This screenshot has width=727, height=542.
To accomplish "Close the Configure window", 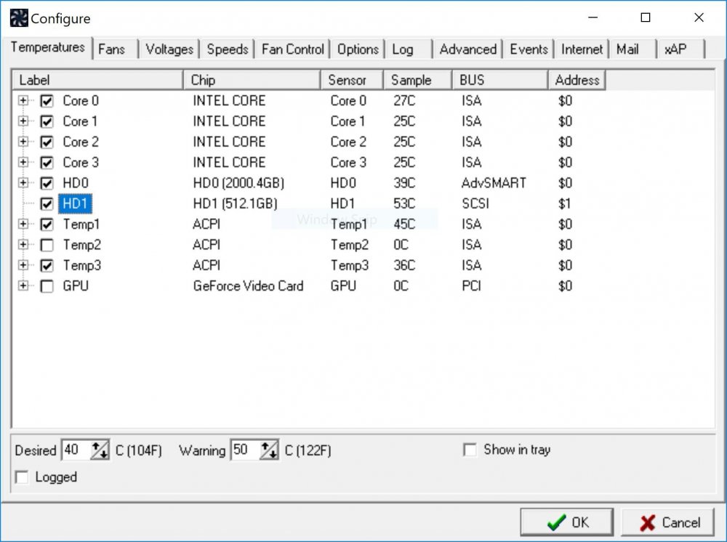I will (699, 17).
